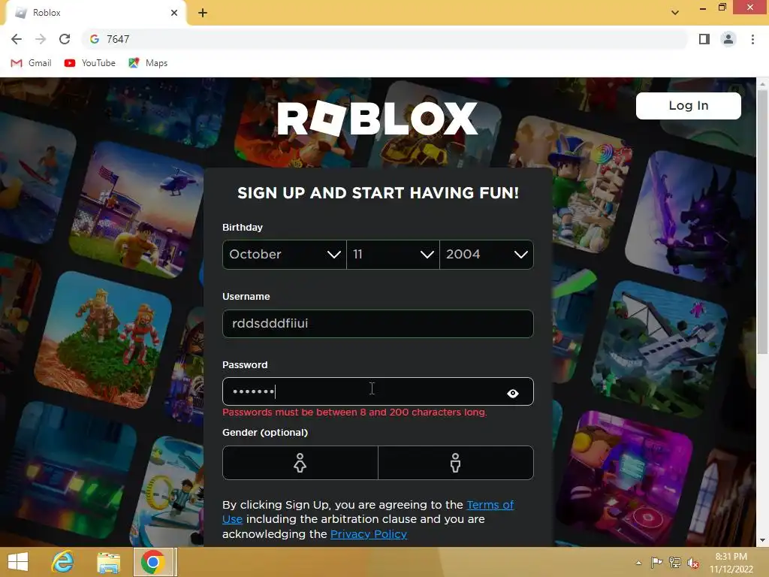The width and height of the screenshot is (769, 577).
Task: Click the page vertical scrollbar thumb
Action: [x=762, y=221]
